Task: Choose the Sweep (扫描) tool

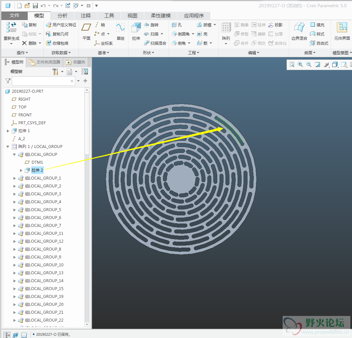Action: click(151, 34)
